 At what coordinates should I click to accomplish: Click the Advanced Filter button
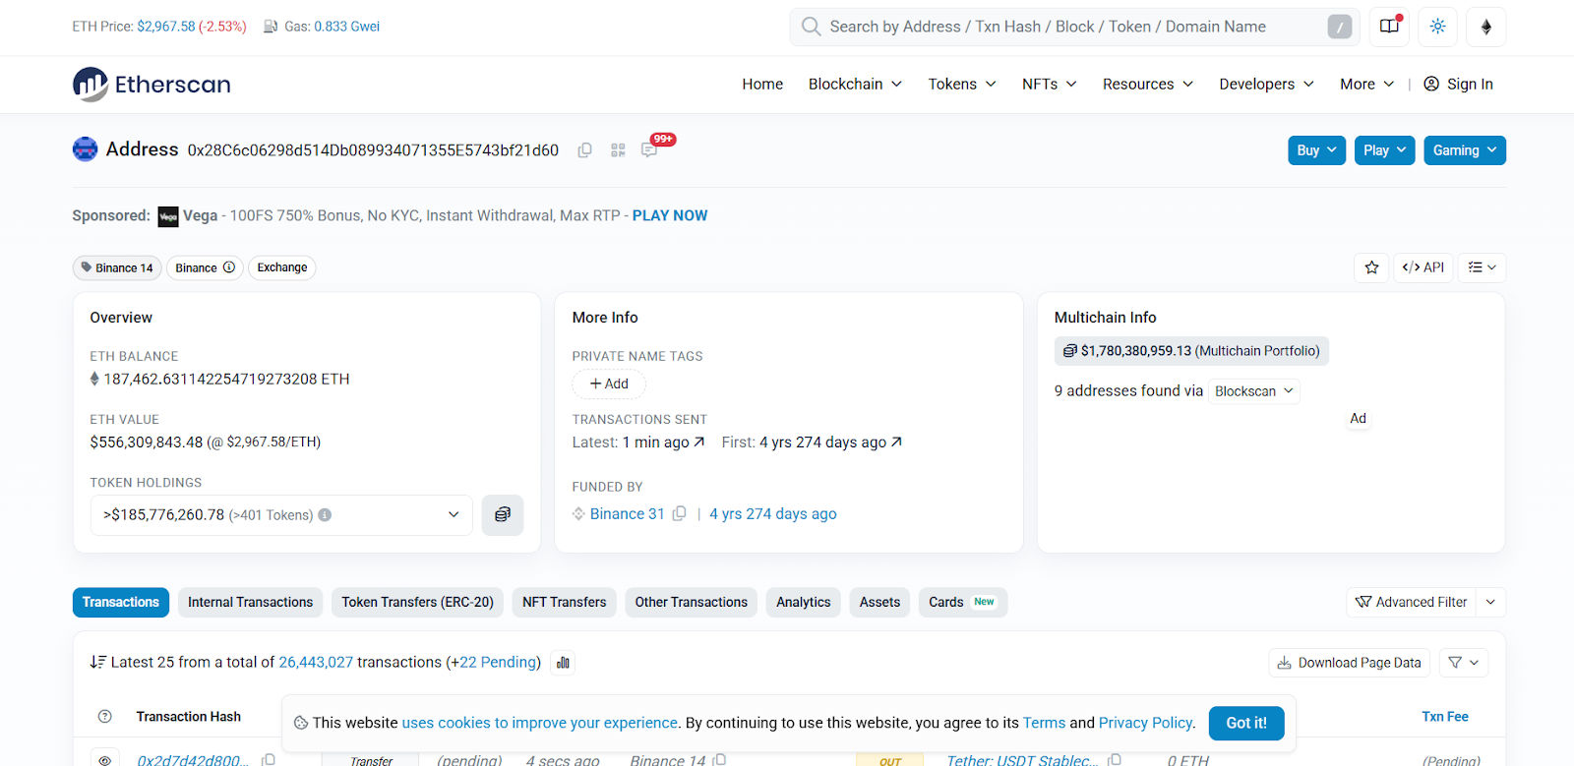click(1412, 602)
